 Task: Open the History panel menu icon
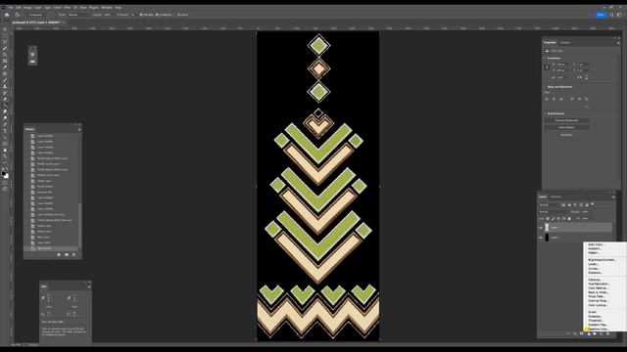tap(79, 129)
